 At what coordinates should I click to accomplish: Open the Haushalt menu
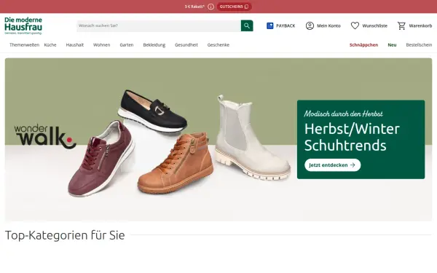click(75, 45)
